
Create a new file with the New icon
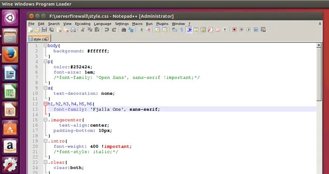[x=30, y=30]
